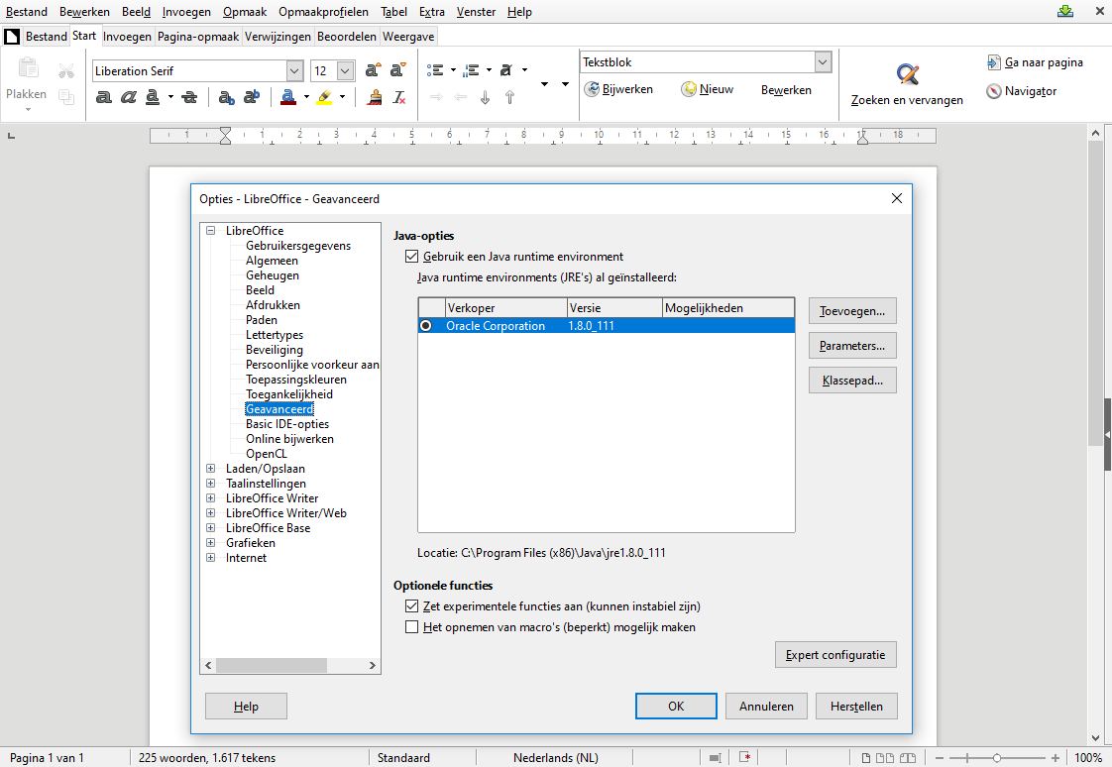The image size is (1112, 767).
Task: Switch to the Pagina-opmaak tab
Action: tap(198, 36)
